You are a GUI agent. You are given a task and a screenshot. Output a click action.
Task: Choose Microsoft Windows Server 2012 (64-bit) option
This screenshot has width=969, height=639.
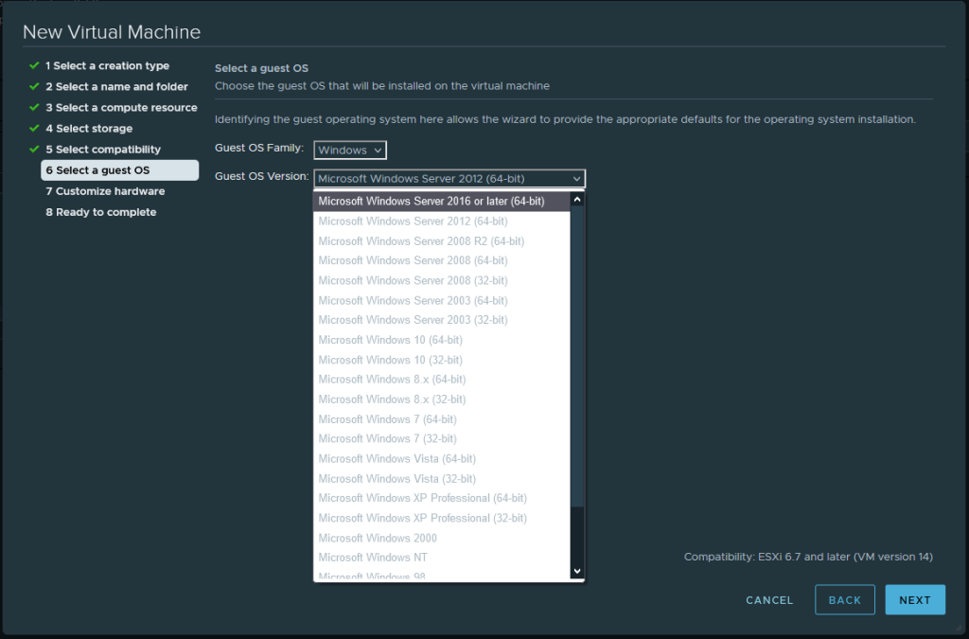(x=413, y=222)
